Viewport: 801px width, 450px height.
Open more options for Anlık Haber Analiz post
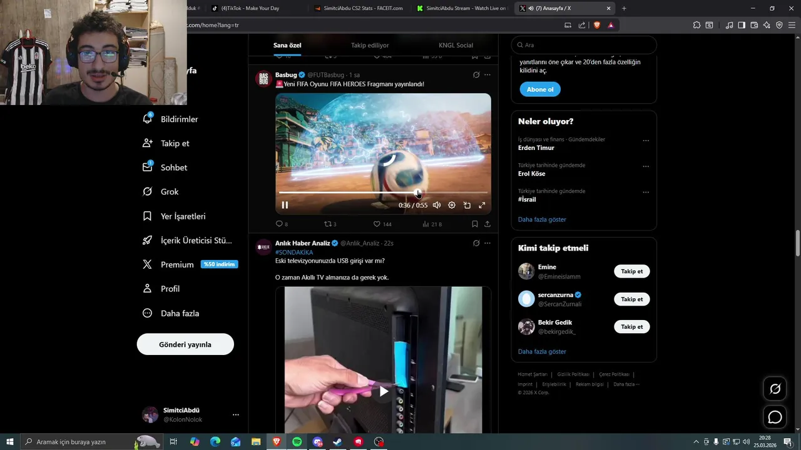tap(487, 243)
